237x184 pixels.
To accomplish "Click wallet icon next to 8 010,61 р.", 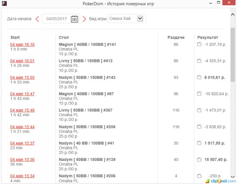I will [x=199, y=77].
